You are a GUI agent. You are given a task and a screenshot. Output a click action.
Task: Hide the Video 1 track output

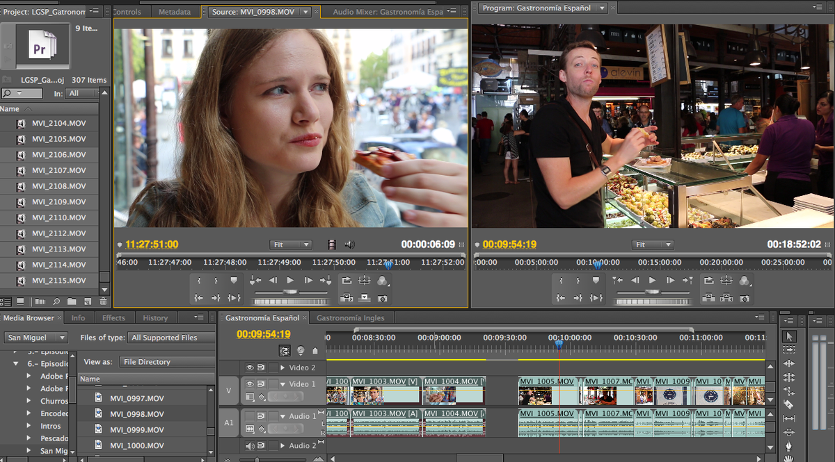point(249,383)
